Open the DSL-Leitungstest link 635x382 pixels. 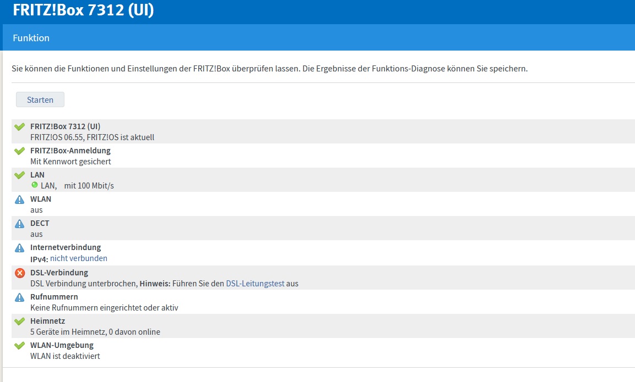255,284
